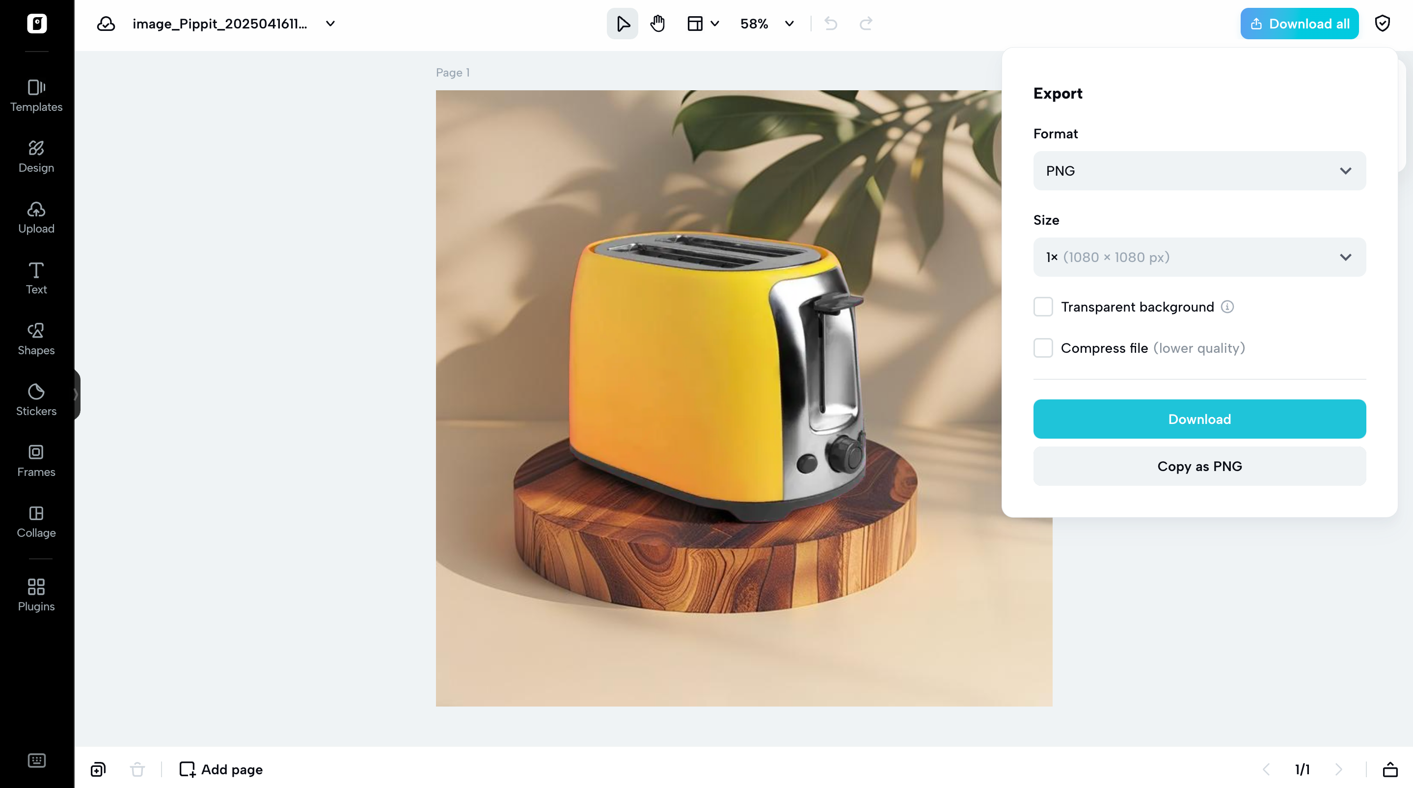Delete the current page
Image resolution: width=1413 pixels, height=788 pixels.
click(x=136, y=769)
